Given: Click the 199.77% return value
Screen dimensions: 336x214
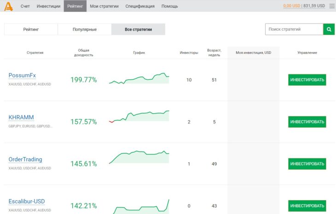Looking at the screenshot, I should pyautogui.click(x=84, y=80).
